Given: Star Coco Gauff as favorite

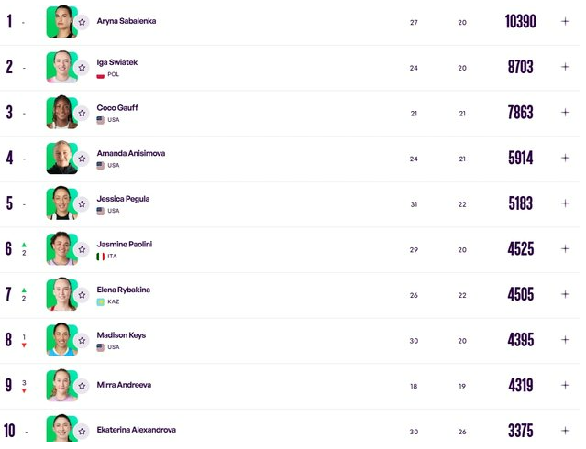Looking at the screenshot, I should [82, 113].
